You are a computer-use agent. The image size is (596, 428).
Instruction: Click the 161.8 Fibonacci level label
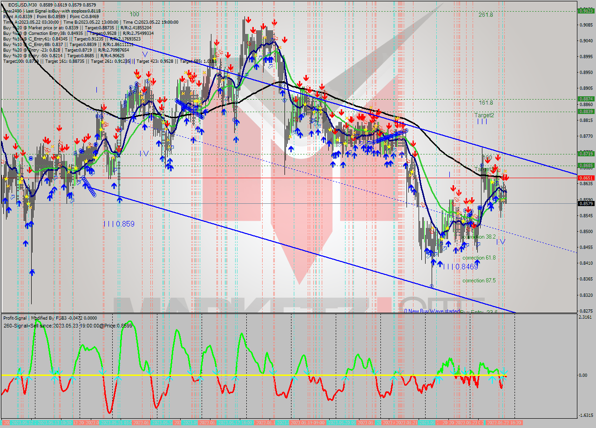pyautogui.click(x=486, y=103)
